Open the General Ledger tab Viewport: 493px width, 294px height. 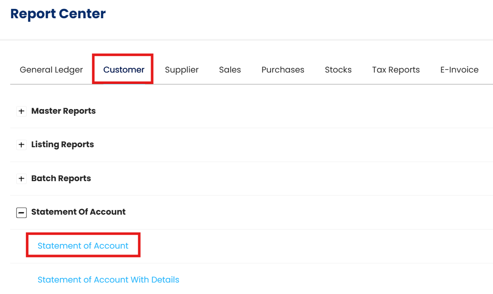[x=51, y=70]
